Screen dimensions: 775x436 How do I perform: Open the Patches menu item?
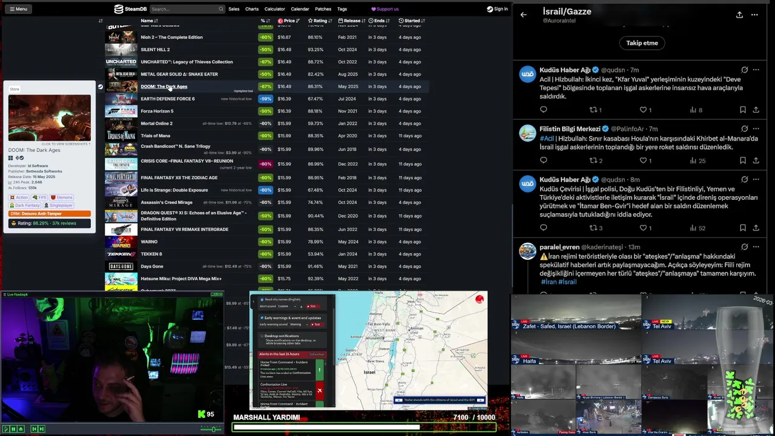[x=323, y=9]
